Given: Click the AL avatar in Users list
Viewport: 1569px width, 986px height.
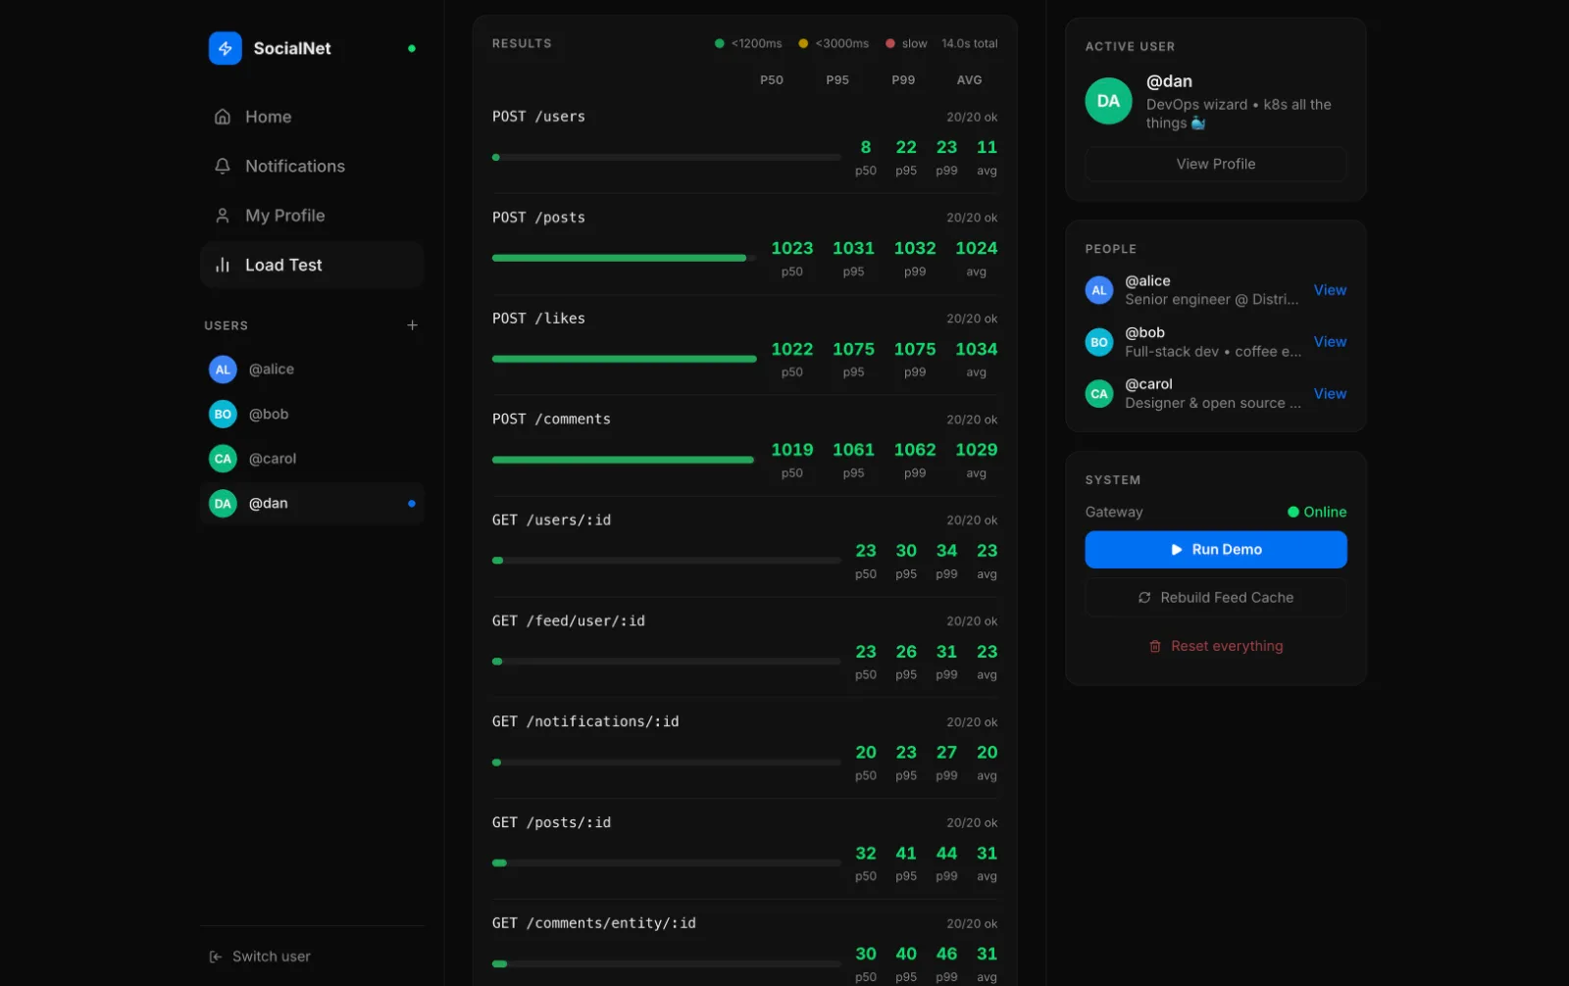Looking at the screenshot, I should tap(223, 370).
